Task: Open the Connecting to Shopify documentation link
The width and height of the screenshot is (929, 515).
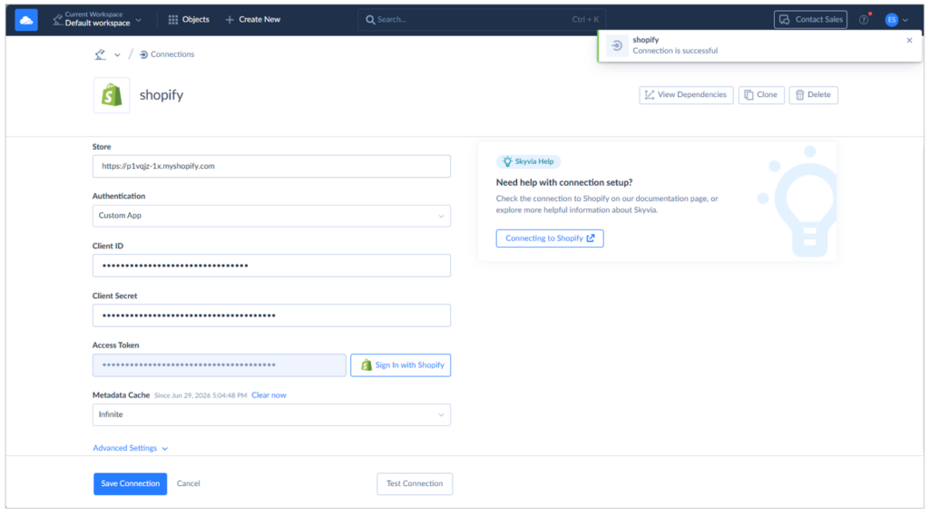Action: 550,238
